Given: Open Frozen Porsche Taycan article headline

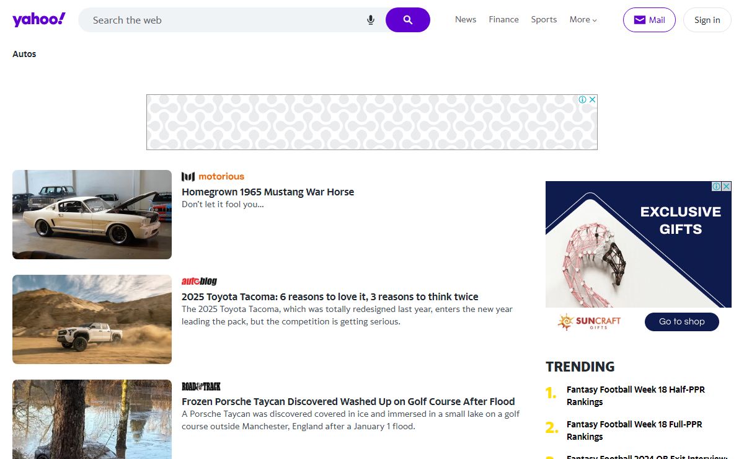Looking at the screenshot, I should coord(348,402).
